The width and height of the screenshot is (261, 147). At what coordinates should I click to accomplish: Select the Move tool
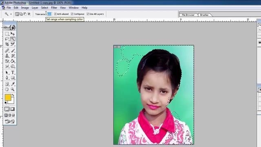point(13,34)
